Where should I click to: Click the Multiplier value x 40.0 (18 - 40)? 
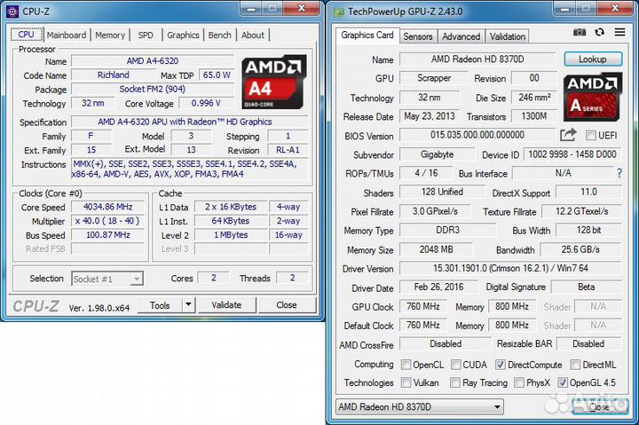click(x=108, y=221)
